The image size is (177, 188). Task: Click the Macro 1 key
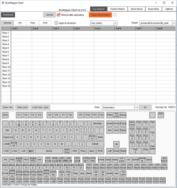pyautogui.click(x=5, y=166)
